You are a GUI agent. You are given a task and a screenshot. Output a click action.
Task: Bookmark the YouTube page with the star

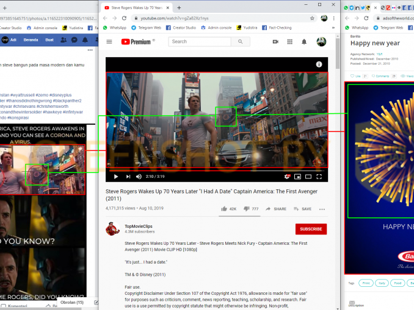(x=312, y=18)
